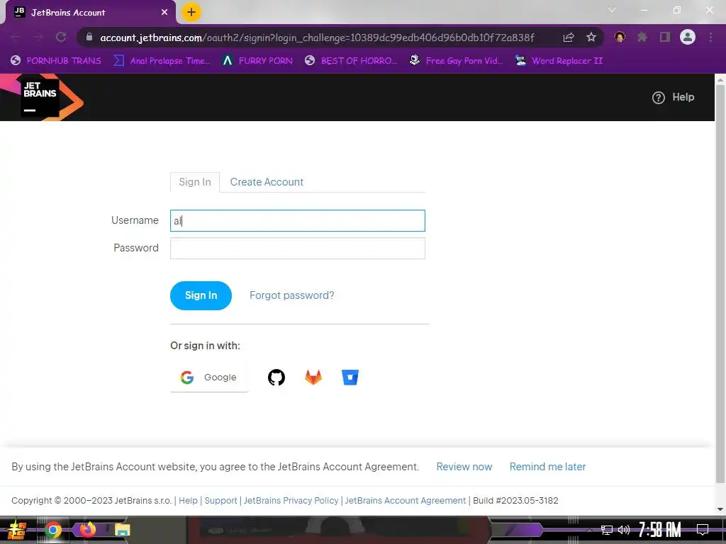Close the JetBrains Account tab

[x=164, y=13]
